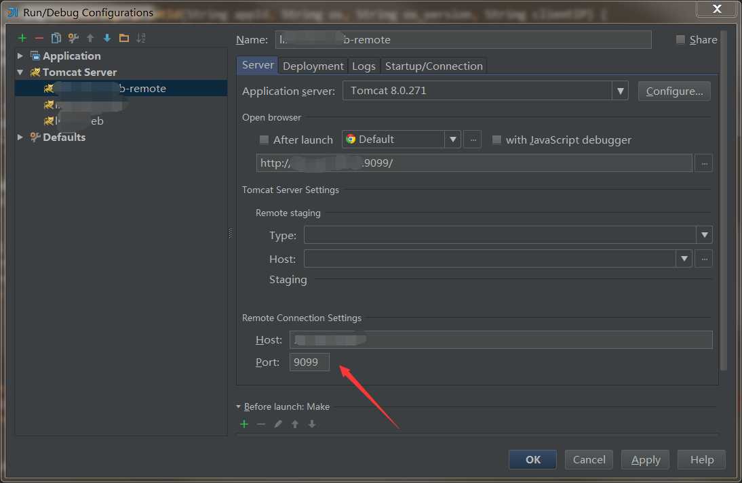Move the Before launch task up

pos(295,424)
